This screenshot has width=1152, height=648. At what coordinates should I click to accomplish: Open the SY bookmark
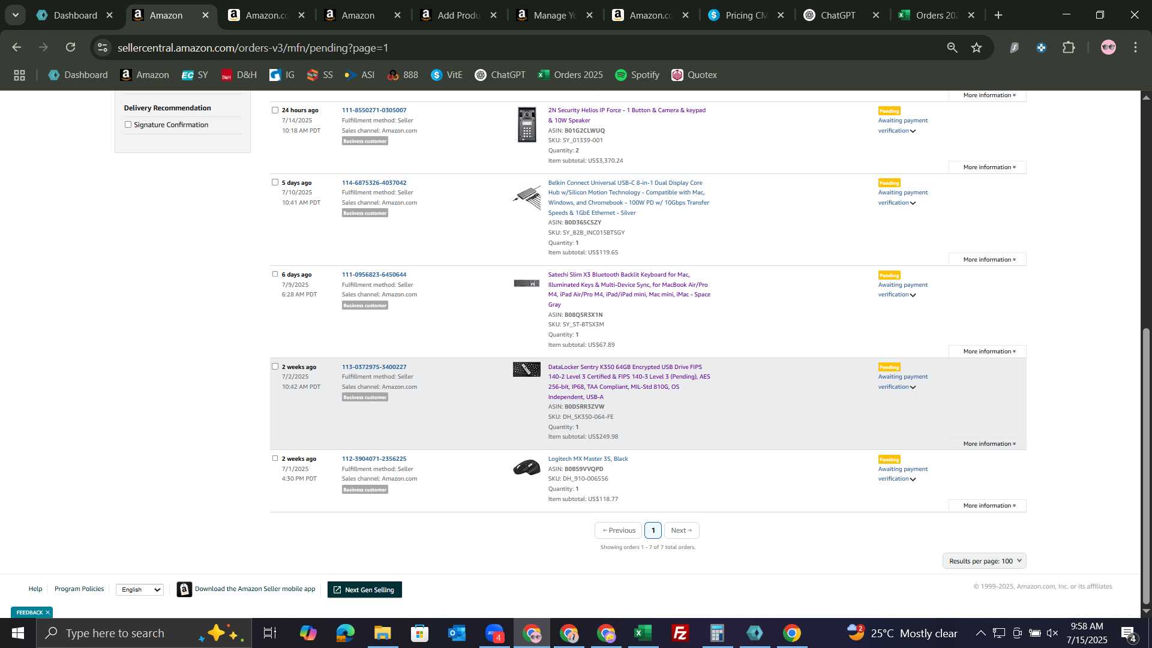pyautogui.click(x=195, y=75)
